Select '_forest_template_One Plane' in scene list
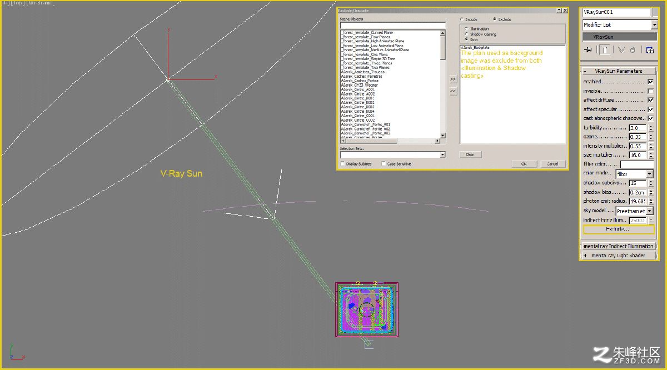This screenshot has width=667, height=370. (x=365, y=54)
